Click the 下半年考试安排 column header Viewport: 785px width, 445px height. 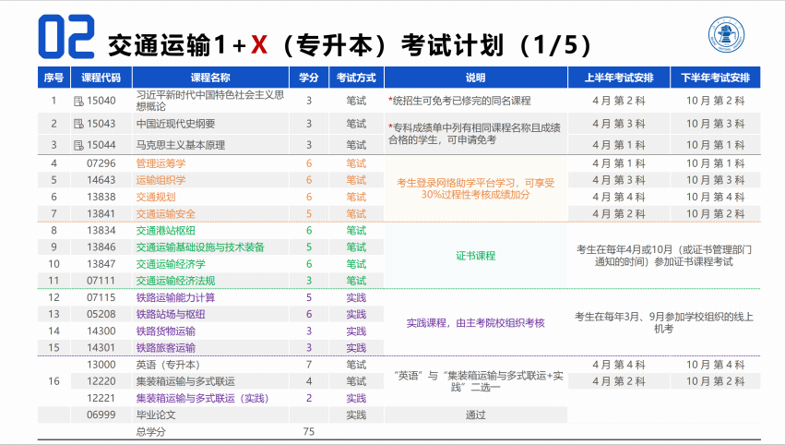(x=715, y=77)
